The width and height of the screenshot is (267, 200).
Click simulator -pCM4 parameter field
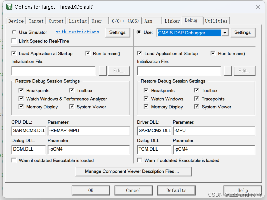click(89, 149)
